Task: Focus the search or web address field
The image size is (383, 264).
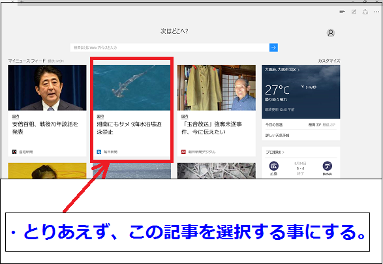Action: pos(170,48)
